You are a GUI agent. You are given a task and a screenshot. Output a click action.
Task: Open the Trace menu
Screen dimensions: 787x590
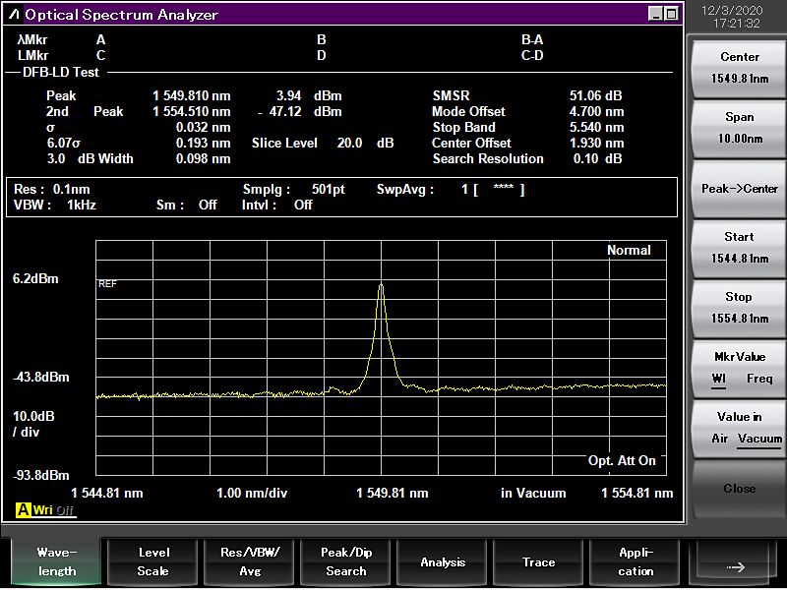point(538,561)
